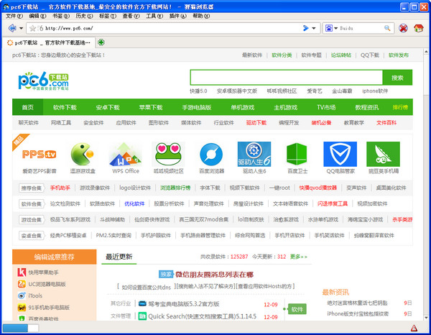Click the pc6 site search input box
Screen dimensions: 431x335
tap(286, 78)
